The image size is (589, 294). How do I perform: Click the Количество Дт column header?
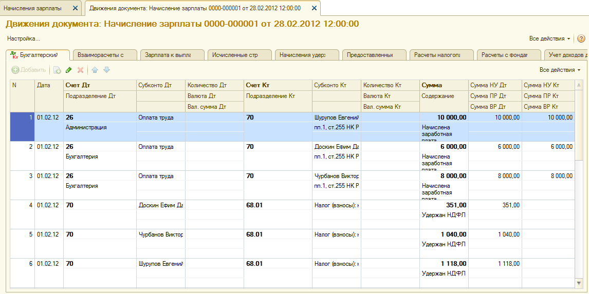pos(214,86)
